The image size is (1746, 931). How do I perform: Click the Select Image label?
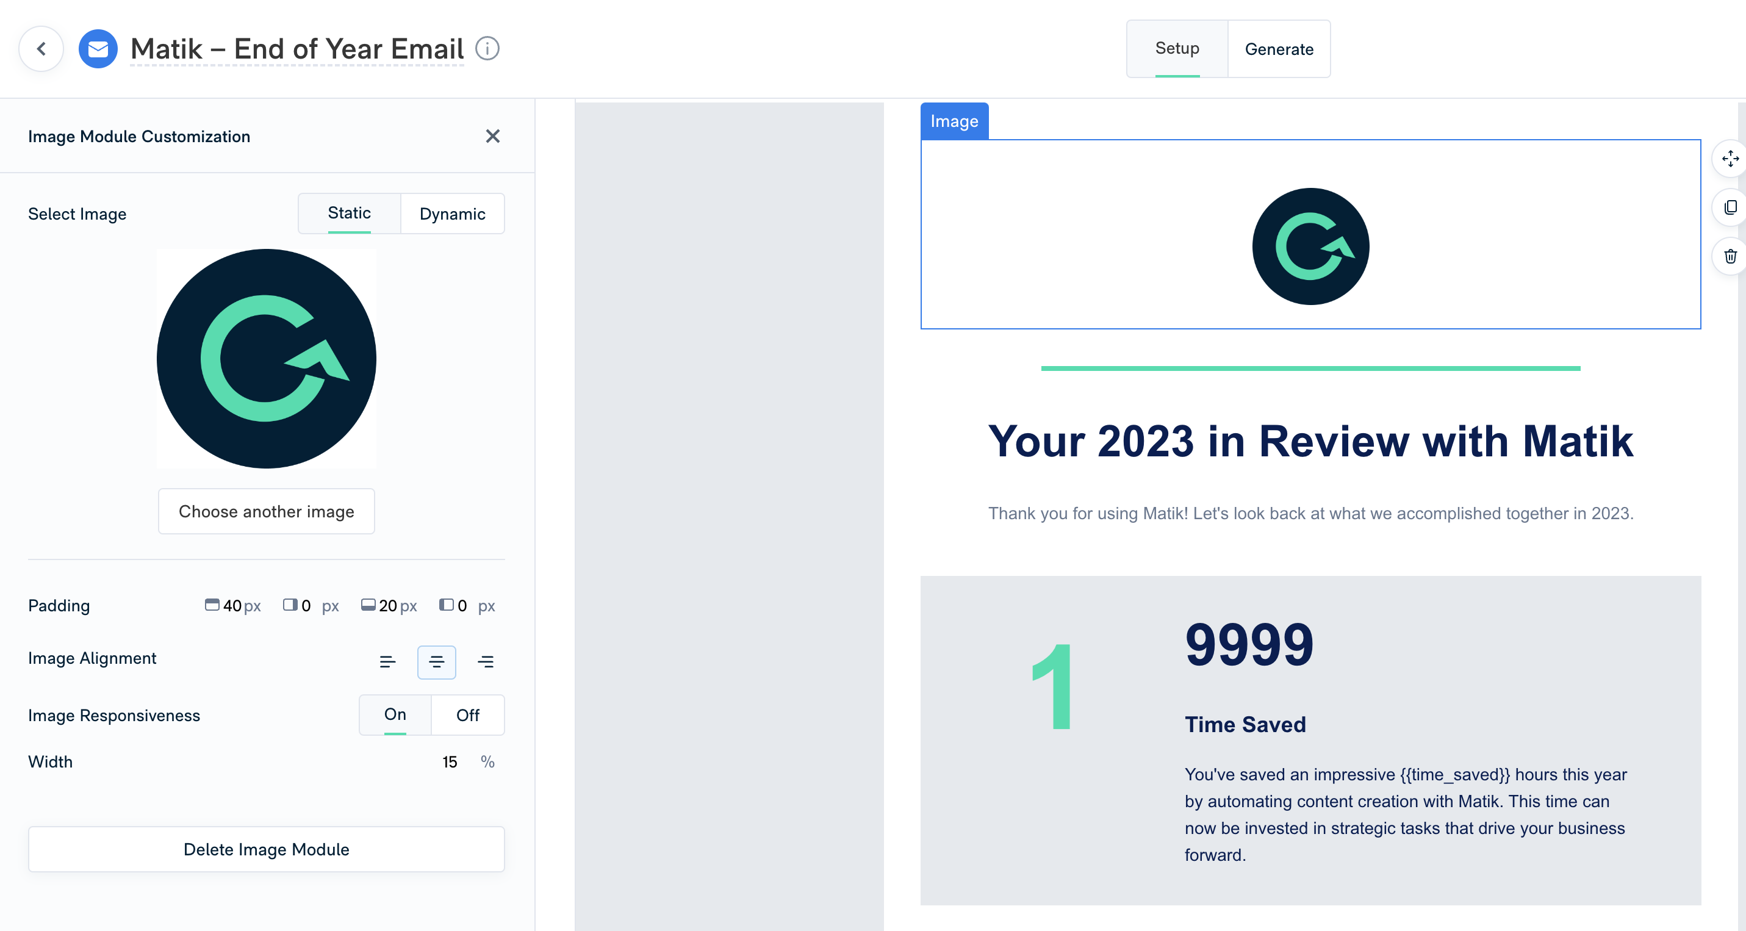tap(77, 214)
